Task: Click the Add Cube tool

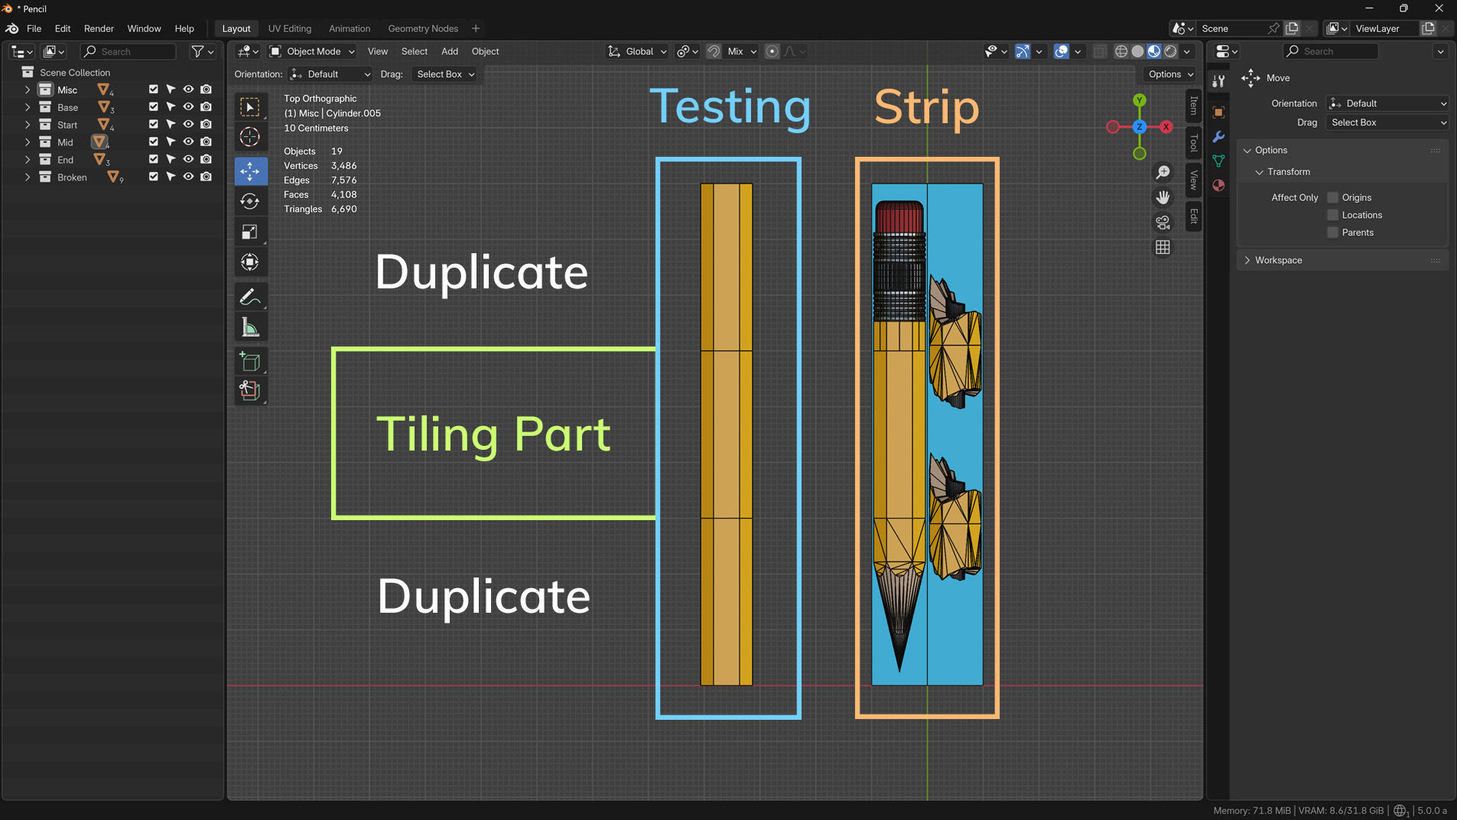Action: (x=250, y=361)
